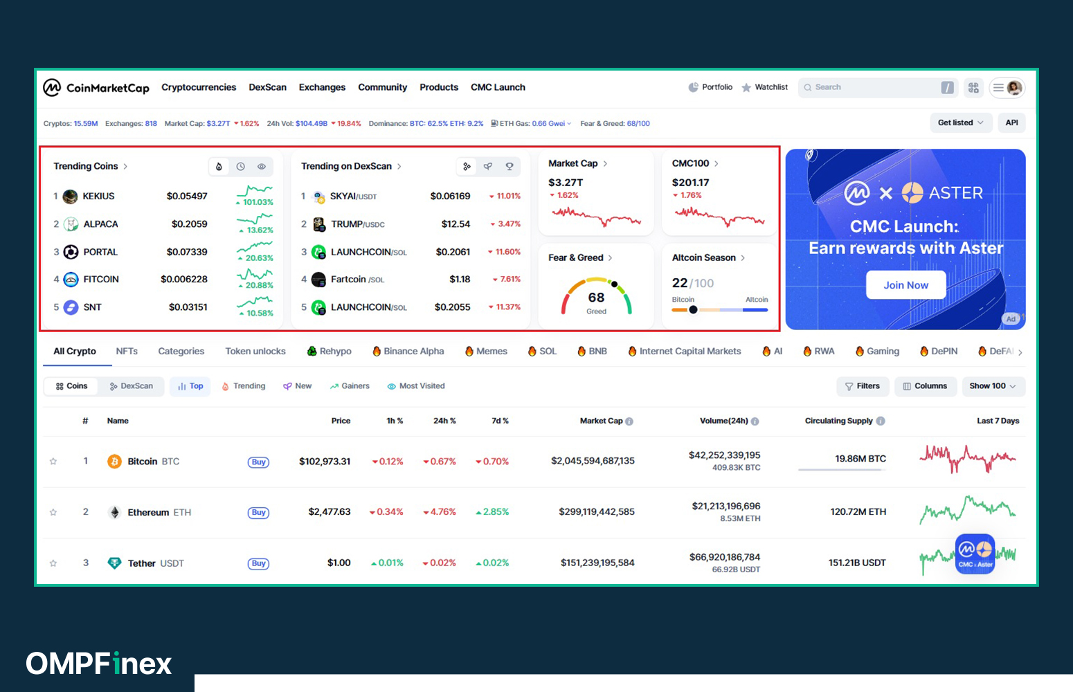Image resolution: width=1073 pixels, height=692 pixels.
Task: Click the Tether logo icon
Action: point(114,563)
